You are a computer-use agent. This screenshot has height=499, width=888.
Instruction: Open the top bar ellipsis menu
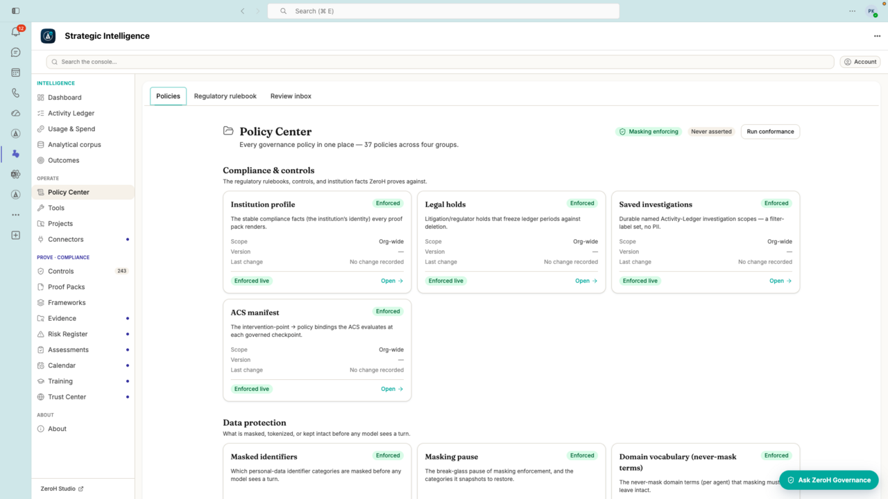[853, 11]
